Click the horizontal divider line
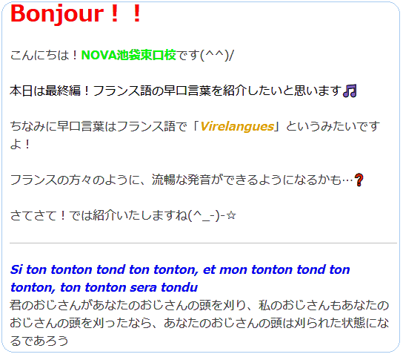 click(x=203, y=243)
